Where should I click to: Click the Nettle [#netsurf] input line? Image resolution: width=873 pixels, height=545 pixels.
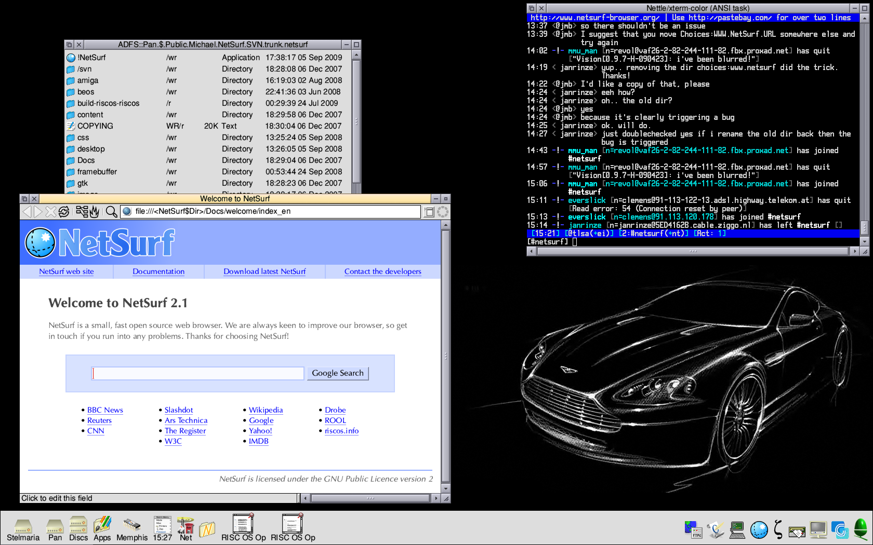click(x=693, y=242)
